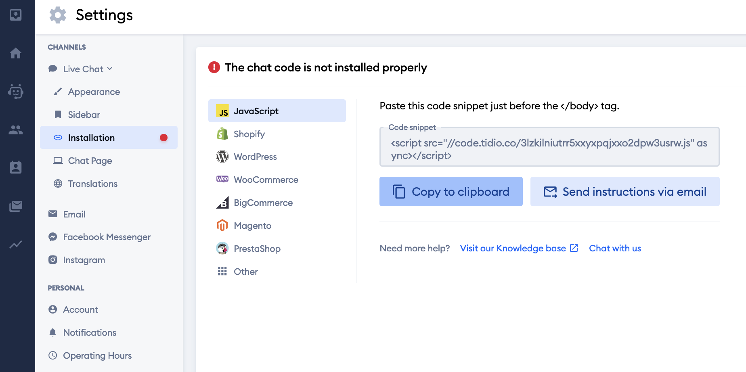Viewport: 746px width, 372px height.
Task: Click the BigCommerce logo icon
Action: (222, 203)
